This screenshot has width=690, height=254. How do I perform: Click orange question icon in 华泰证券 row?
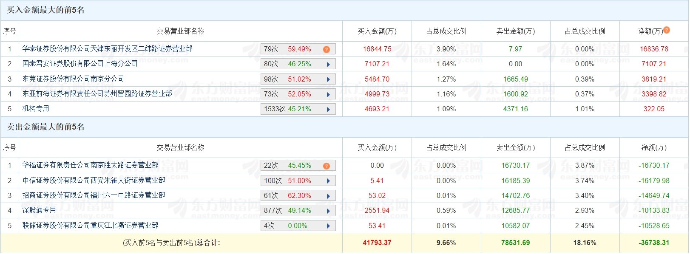[327, 49]
